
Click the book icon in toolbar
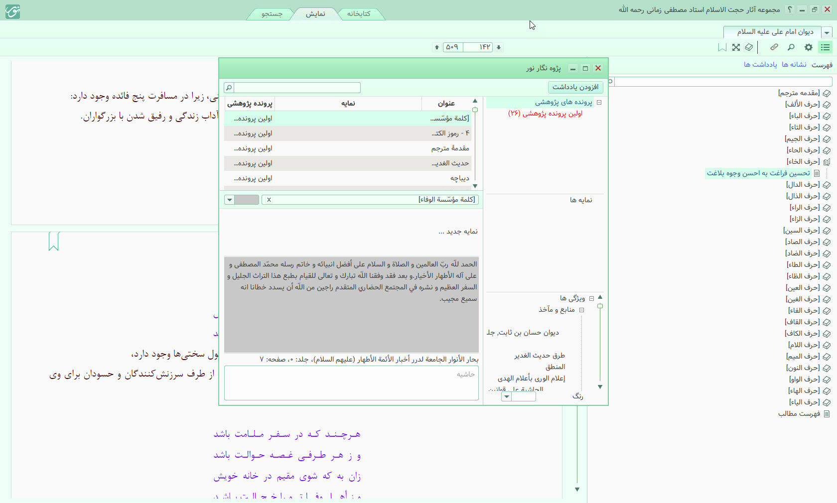click(749, 47)
